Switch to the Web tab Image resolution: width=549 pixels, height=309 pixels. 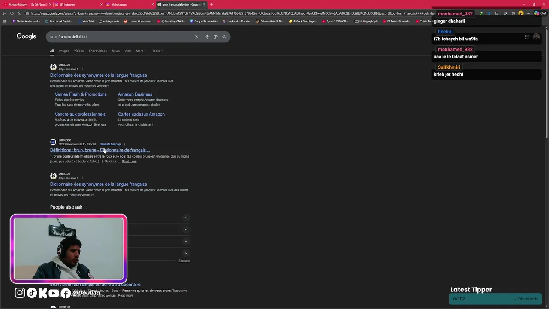[128, 51]
